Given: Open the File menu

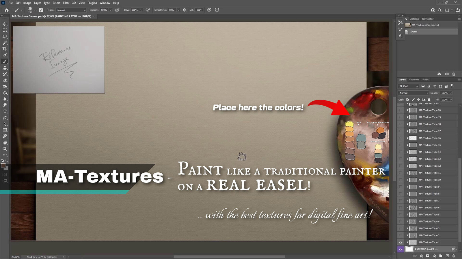Looking at the screenshot, I should [x=10, y=3].
